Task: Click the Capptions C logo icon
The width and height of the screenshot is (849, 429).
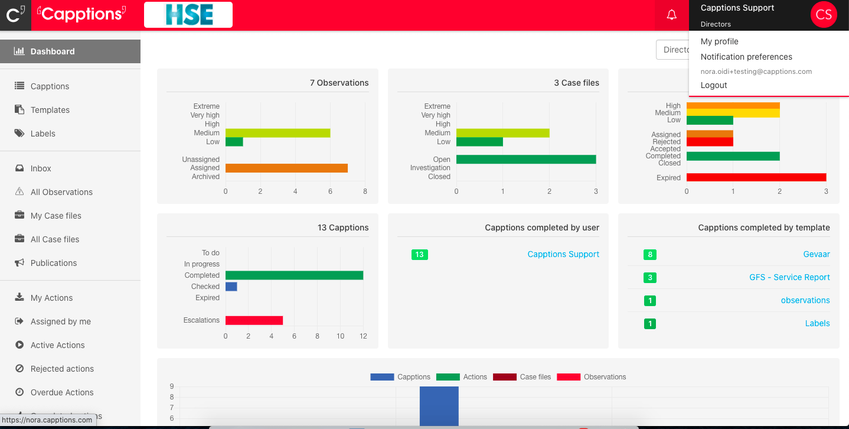Action: click(15, 15)
